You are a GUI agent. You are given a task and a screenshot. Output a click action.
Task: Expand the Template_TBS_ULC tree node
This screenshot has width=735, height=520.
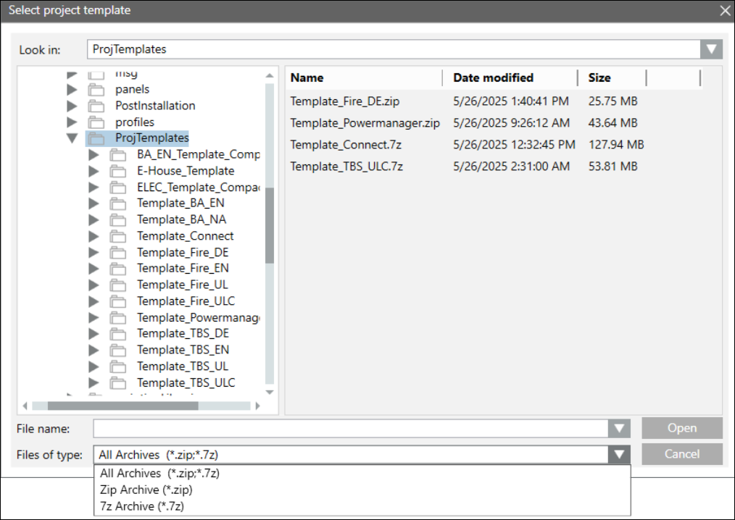coord(94,382)
